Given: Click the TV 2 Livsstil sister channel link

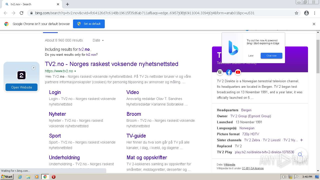Looking at the screenshot, I should 271,140.
